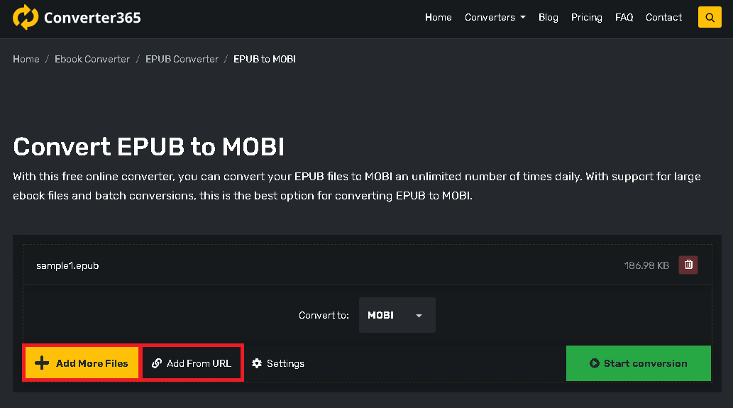Screen dimensions: 733x408
Task: Click the Converter365 logo icon
Action: click(26, 18)
